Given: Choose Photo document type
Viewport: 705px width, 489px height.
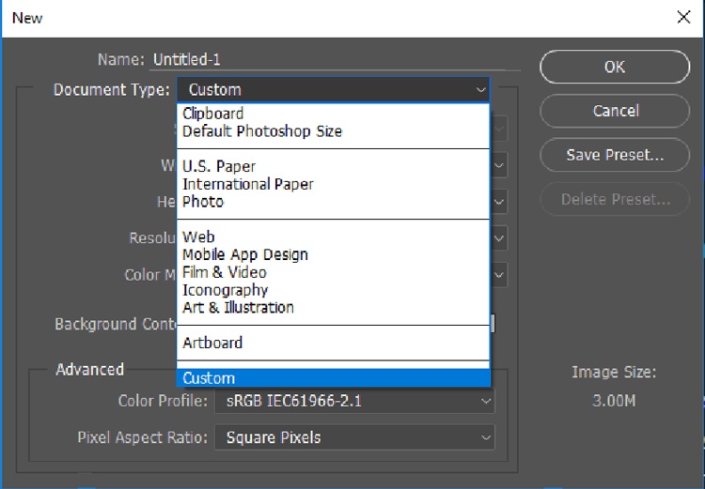Looking at the screenshot, I should [x=333, y=202].
